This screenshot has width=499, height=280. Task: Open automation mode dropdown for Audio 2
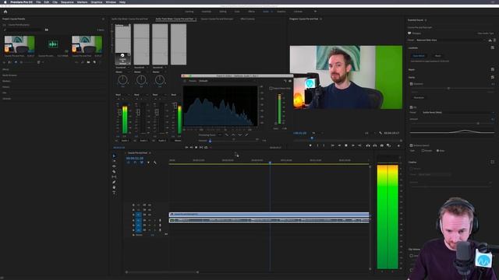pos(141,95)
